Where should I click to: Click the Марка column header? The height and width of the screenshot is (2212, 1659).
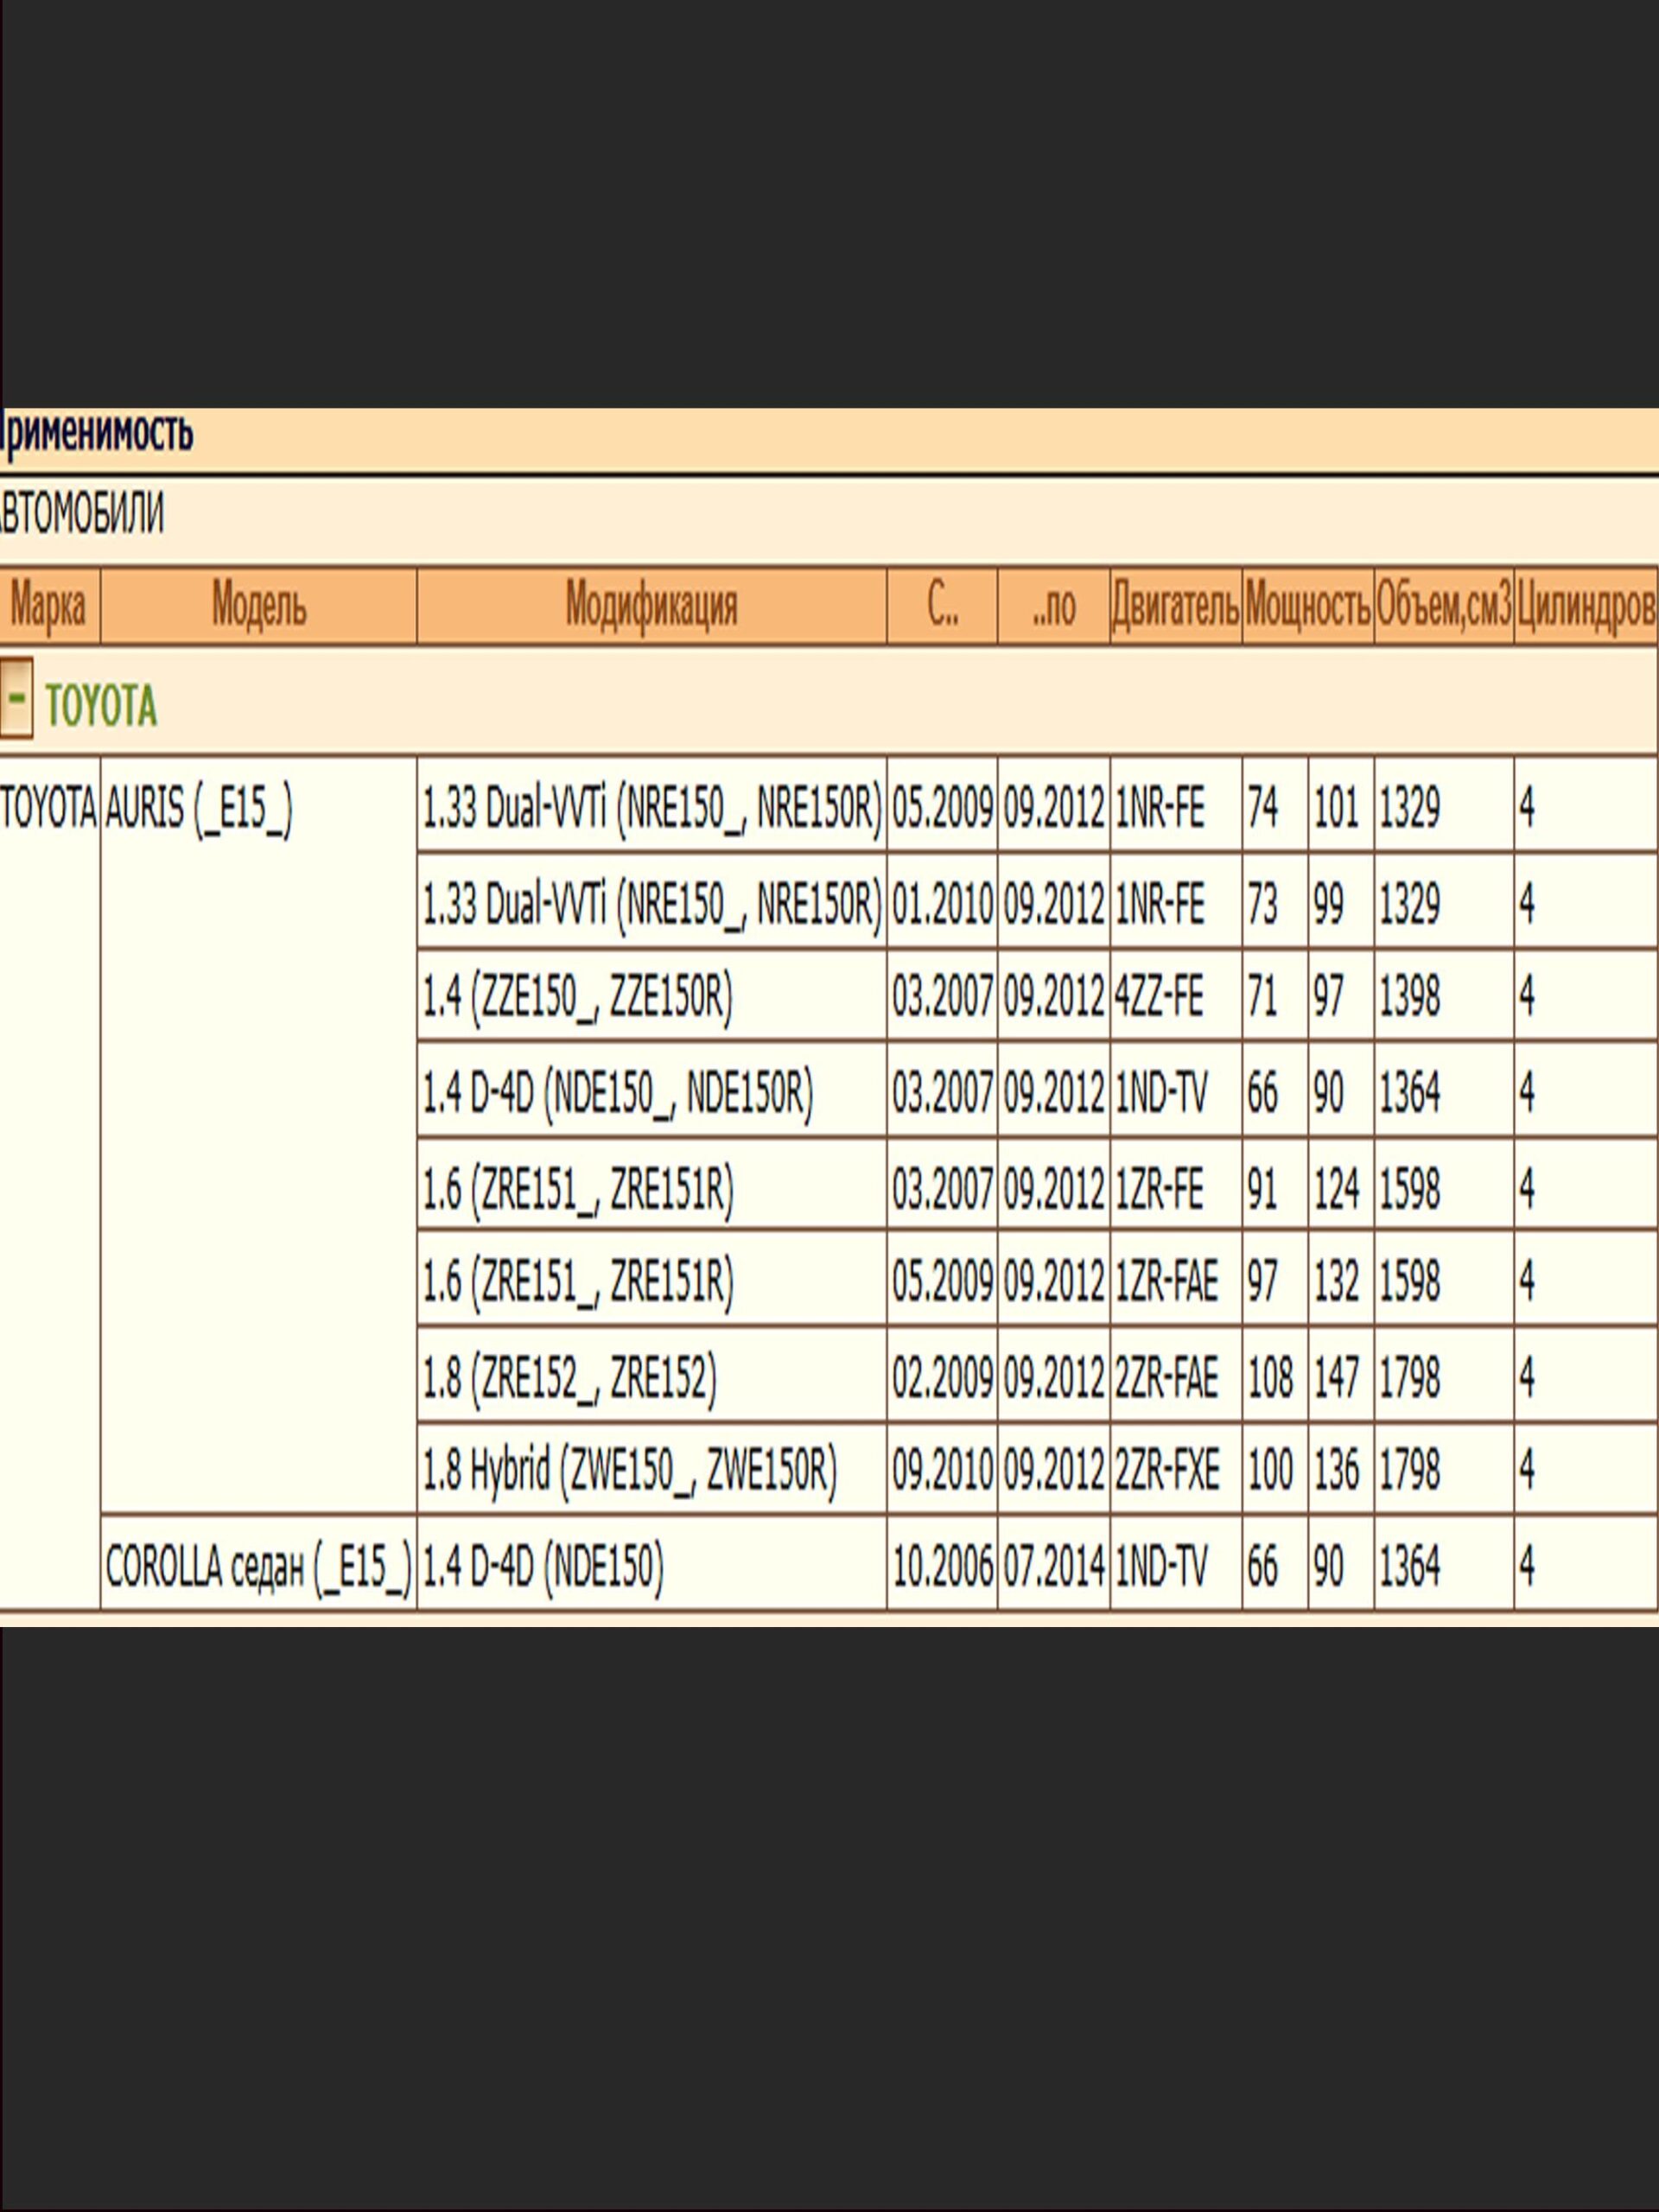[x=48, y=606]
